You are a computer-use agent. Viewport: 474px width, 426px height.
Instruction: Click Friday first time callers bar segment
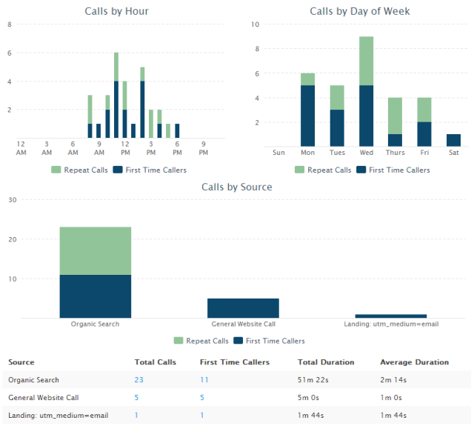424,134
